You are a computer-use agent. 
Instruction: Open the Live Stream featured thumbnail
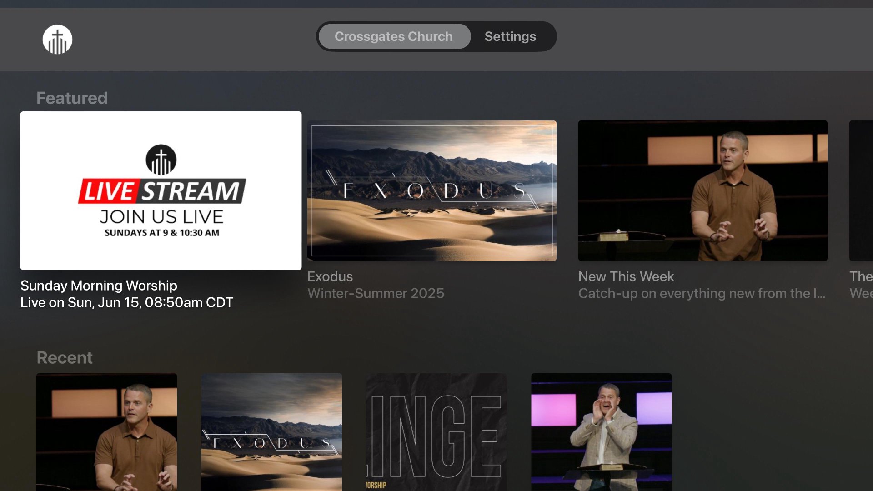(x=161, y=190)
